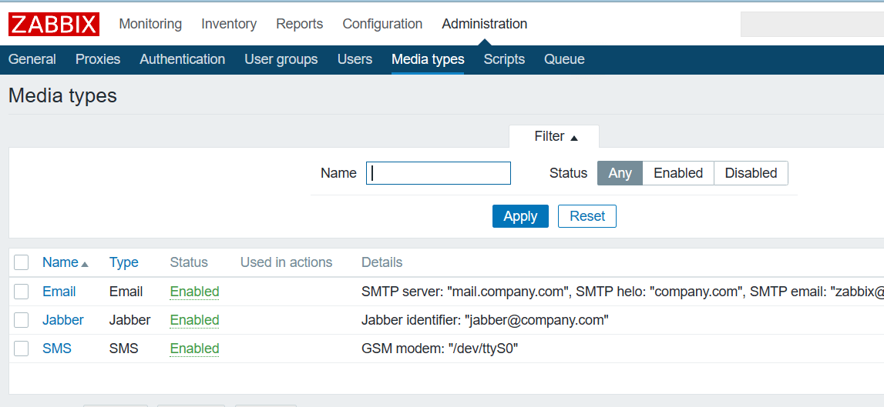Open the Reports menu
The height and width of the screenshot is (407, 884).
(x=299, y=24)
